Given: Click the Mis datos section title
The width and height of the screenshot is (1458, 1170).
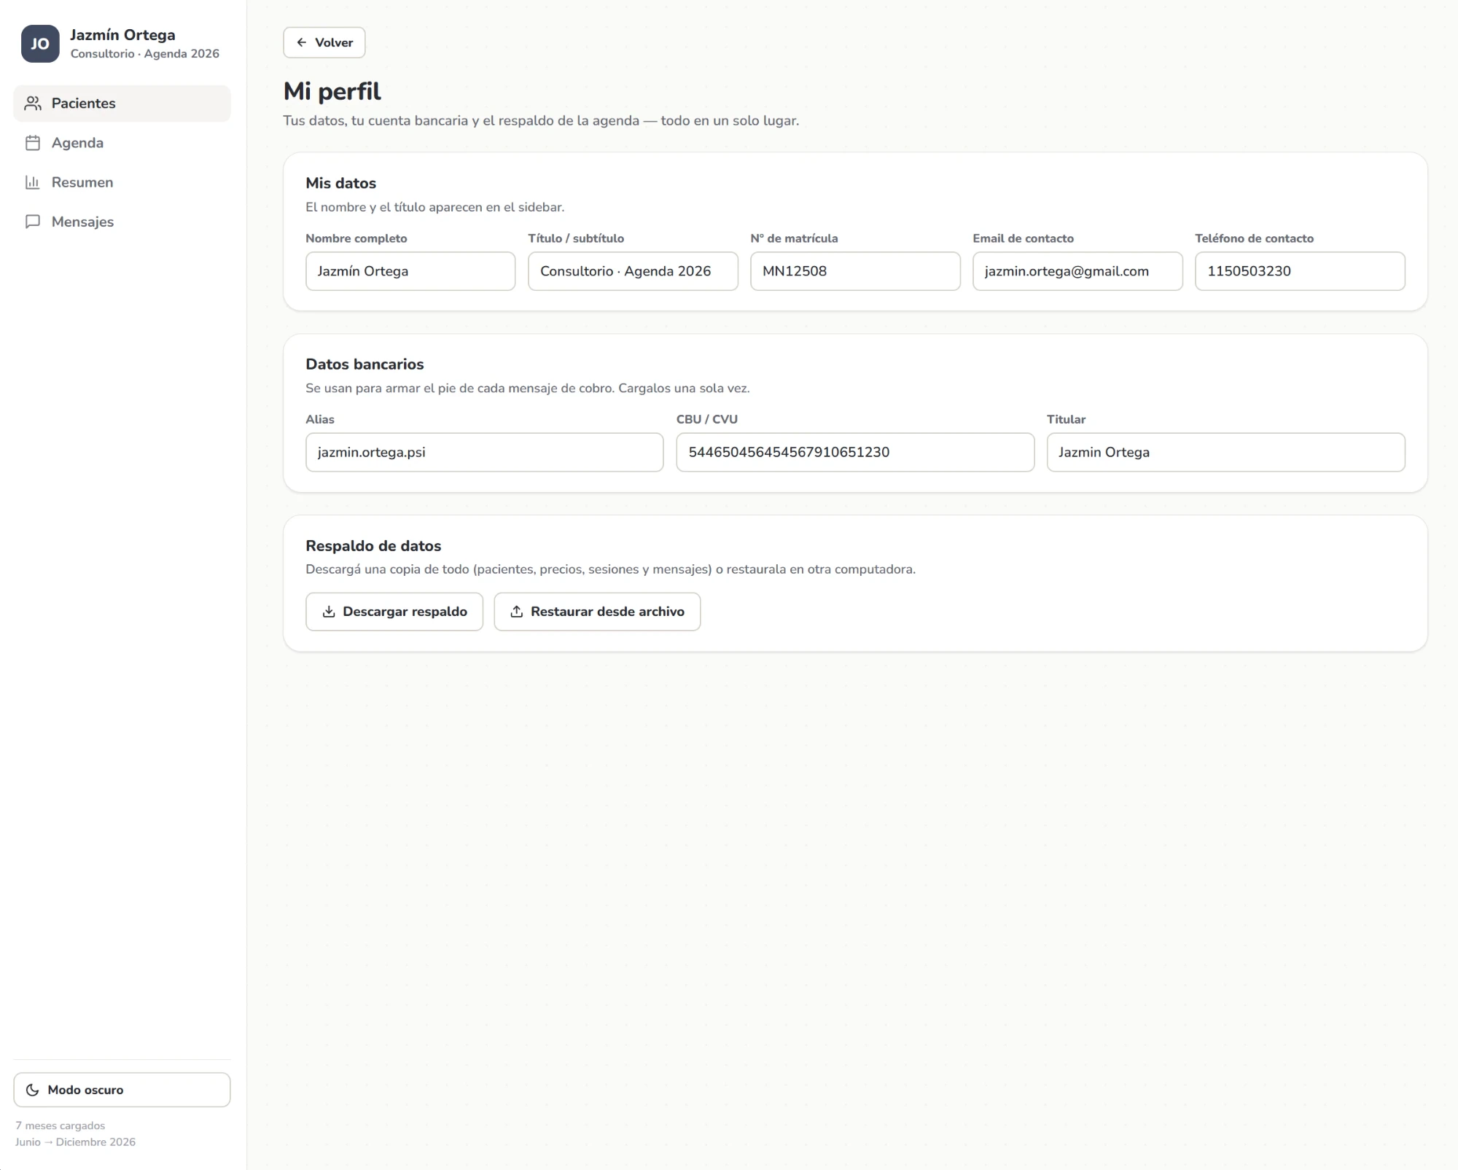Looking at the screenshot, I should (341, 183).
